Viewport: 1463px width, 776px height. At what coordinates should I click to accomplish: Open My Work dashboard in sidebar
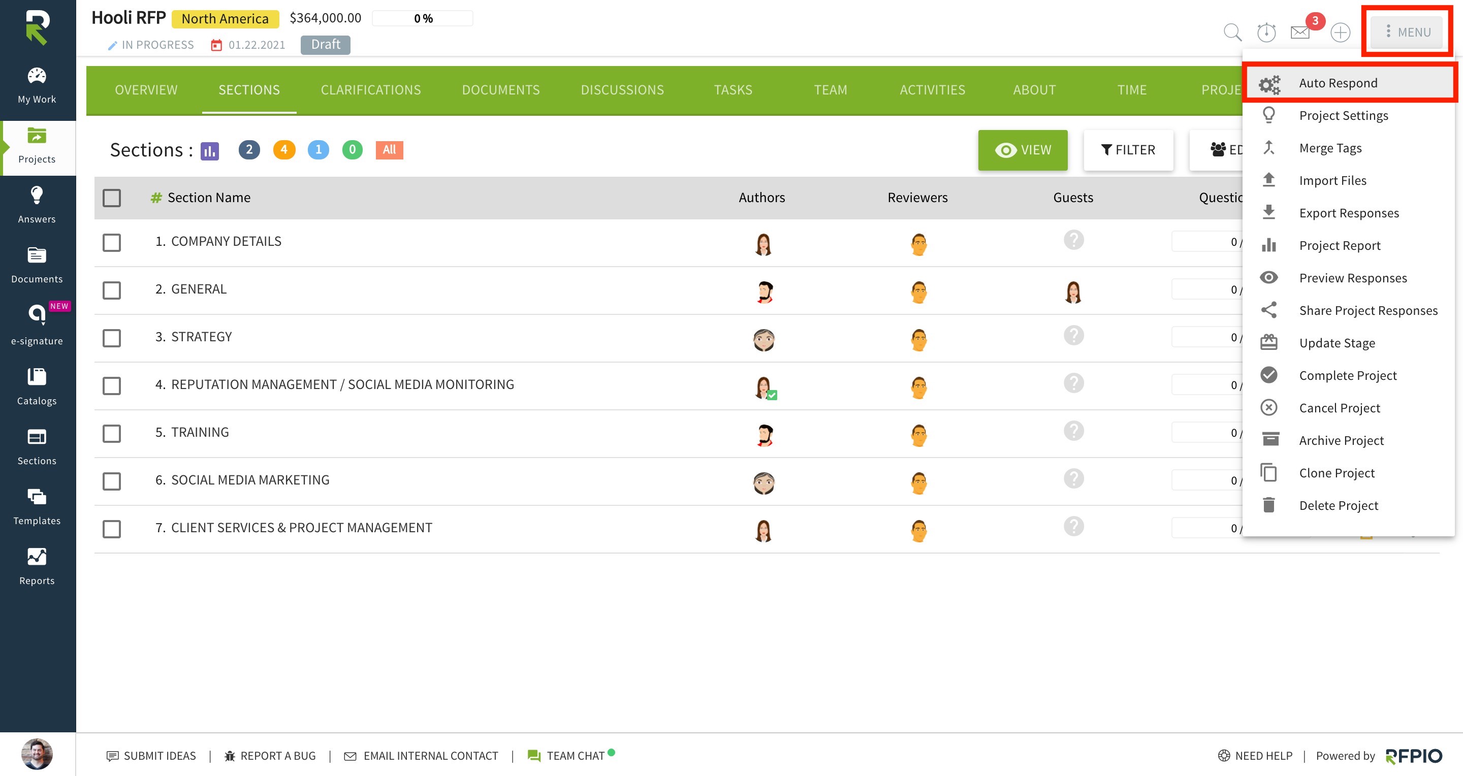pos(37,86)
